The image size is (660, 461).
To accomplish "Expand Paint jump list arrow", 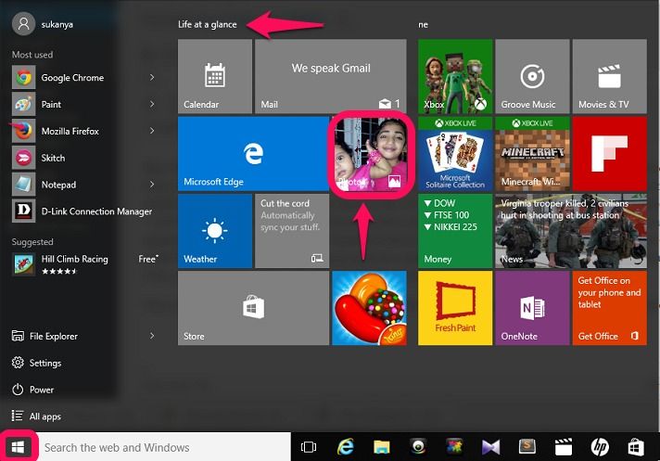I will pos(152,104).
